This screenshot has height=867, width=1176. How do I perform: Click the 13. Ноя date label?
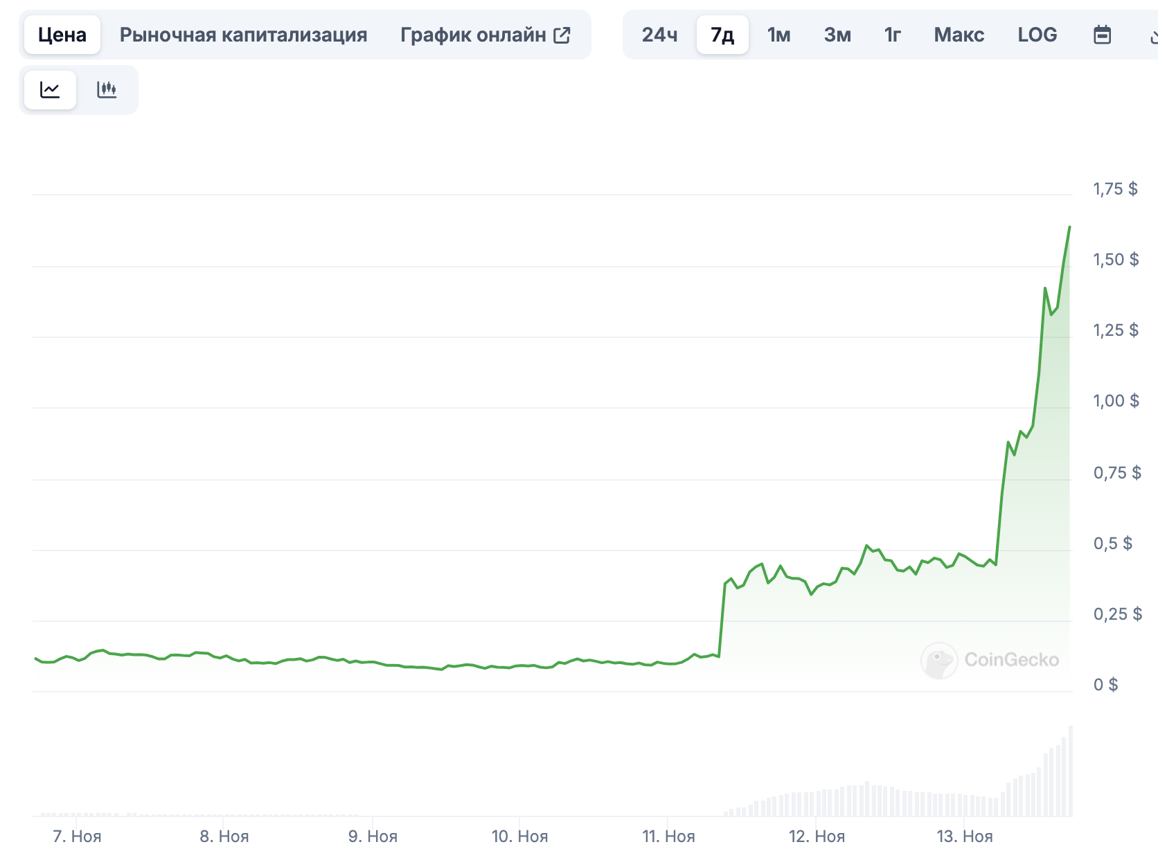point(964,837)
